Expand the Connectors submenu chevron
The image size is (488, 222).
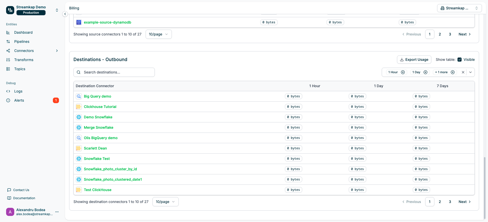[57, 51]
